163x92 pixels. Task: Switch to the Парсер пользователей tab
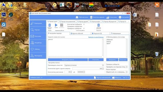point(67,21)
